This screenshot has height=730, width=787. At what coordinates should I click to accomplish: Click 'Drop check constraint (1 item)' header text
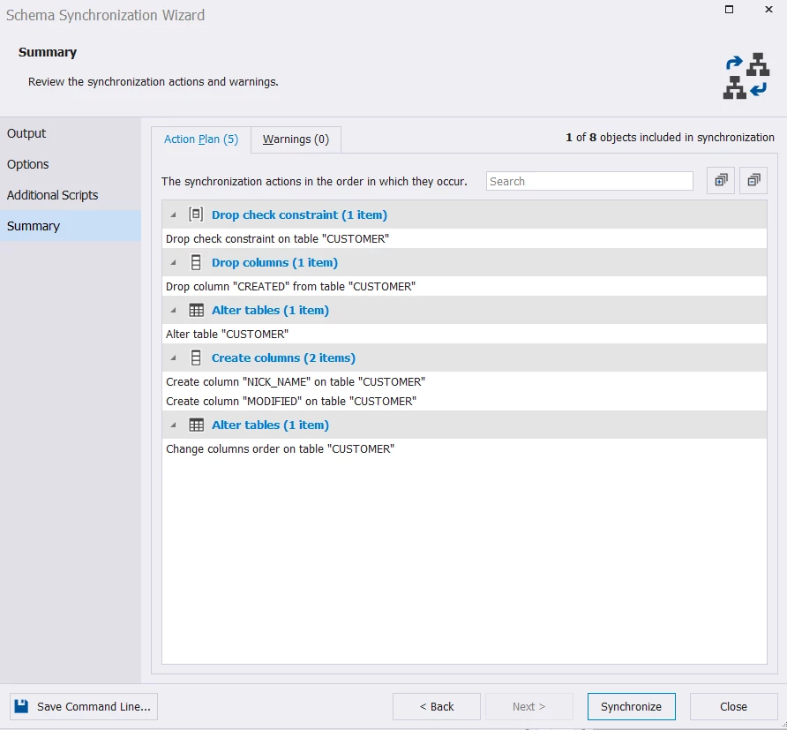click(299, 214)
